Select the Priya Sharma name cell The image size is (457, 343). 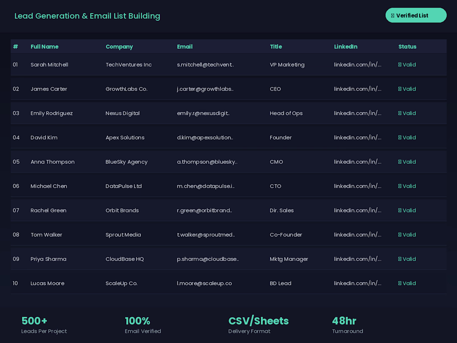48,259
